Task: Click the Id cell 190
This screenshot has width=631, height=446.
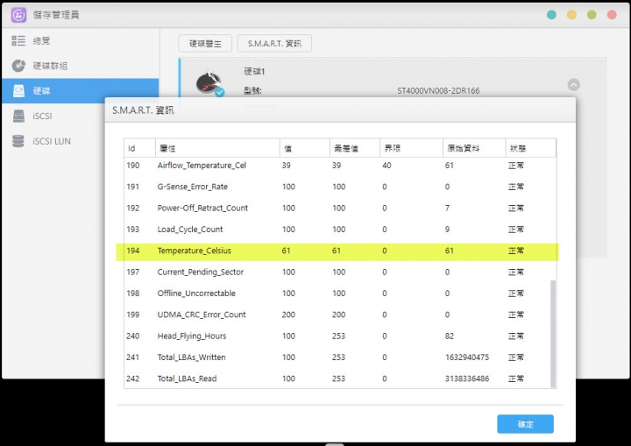Action: [133, 166]
